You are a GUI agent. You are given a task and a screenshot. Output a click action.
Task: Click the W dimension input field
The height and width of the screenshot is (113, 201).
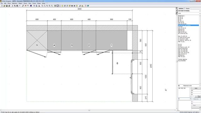coord(197,90)
